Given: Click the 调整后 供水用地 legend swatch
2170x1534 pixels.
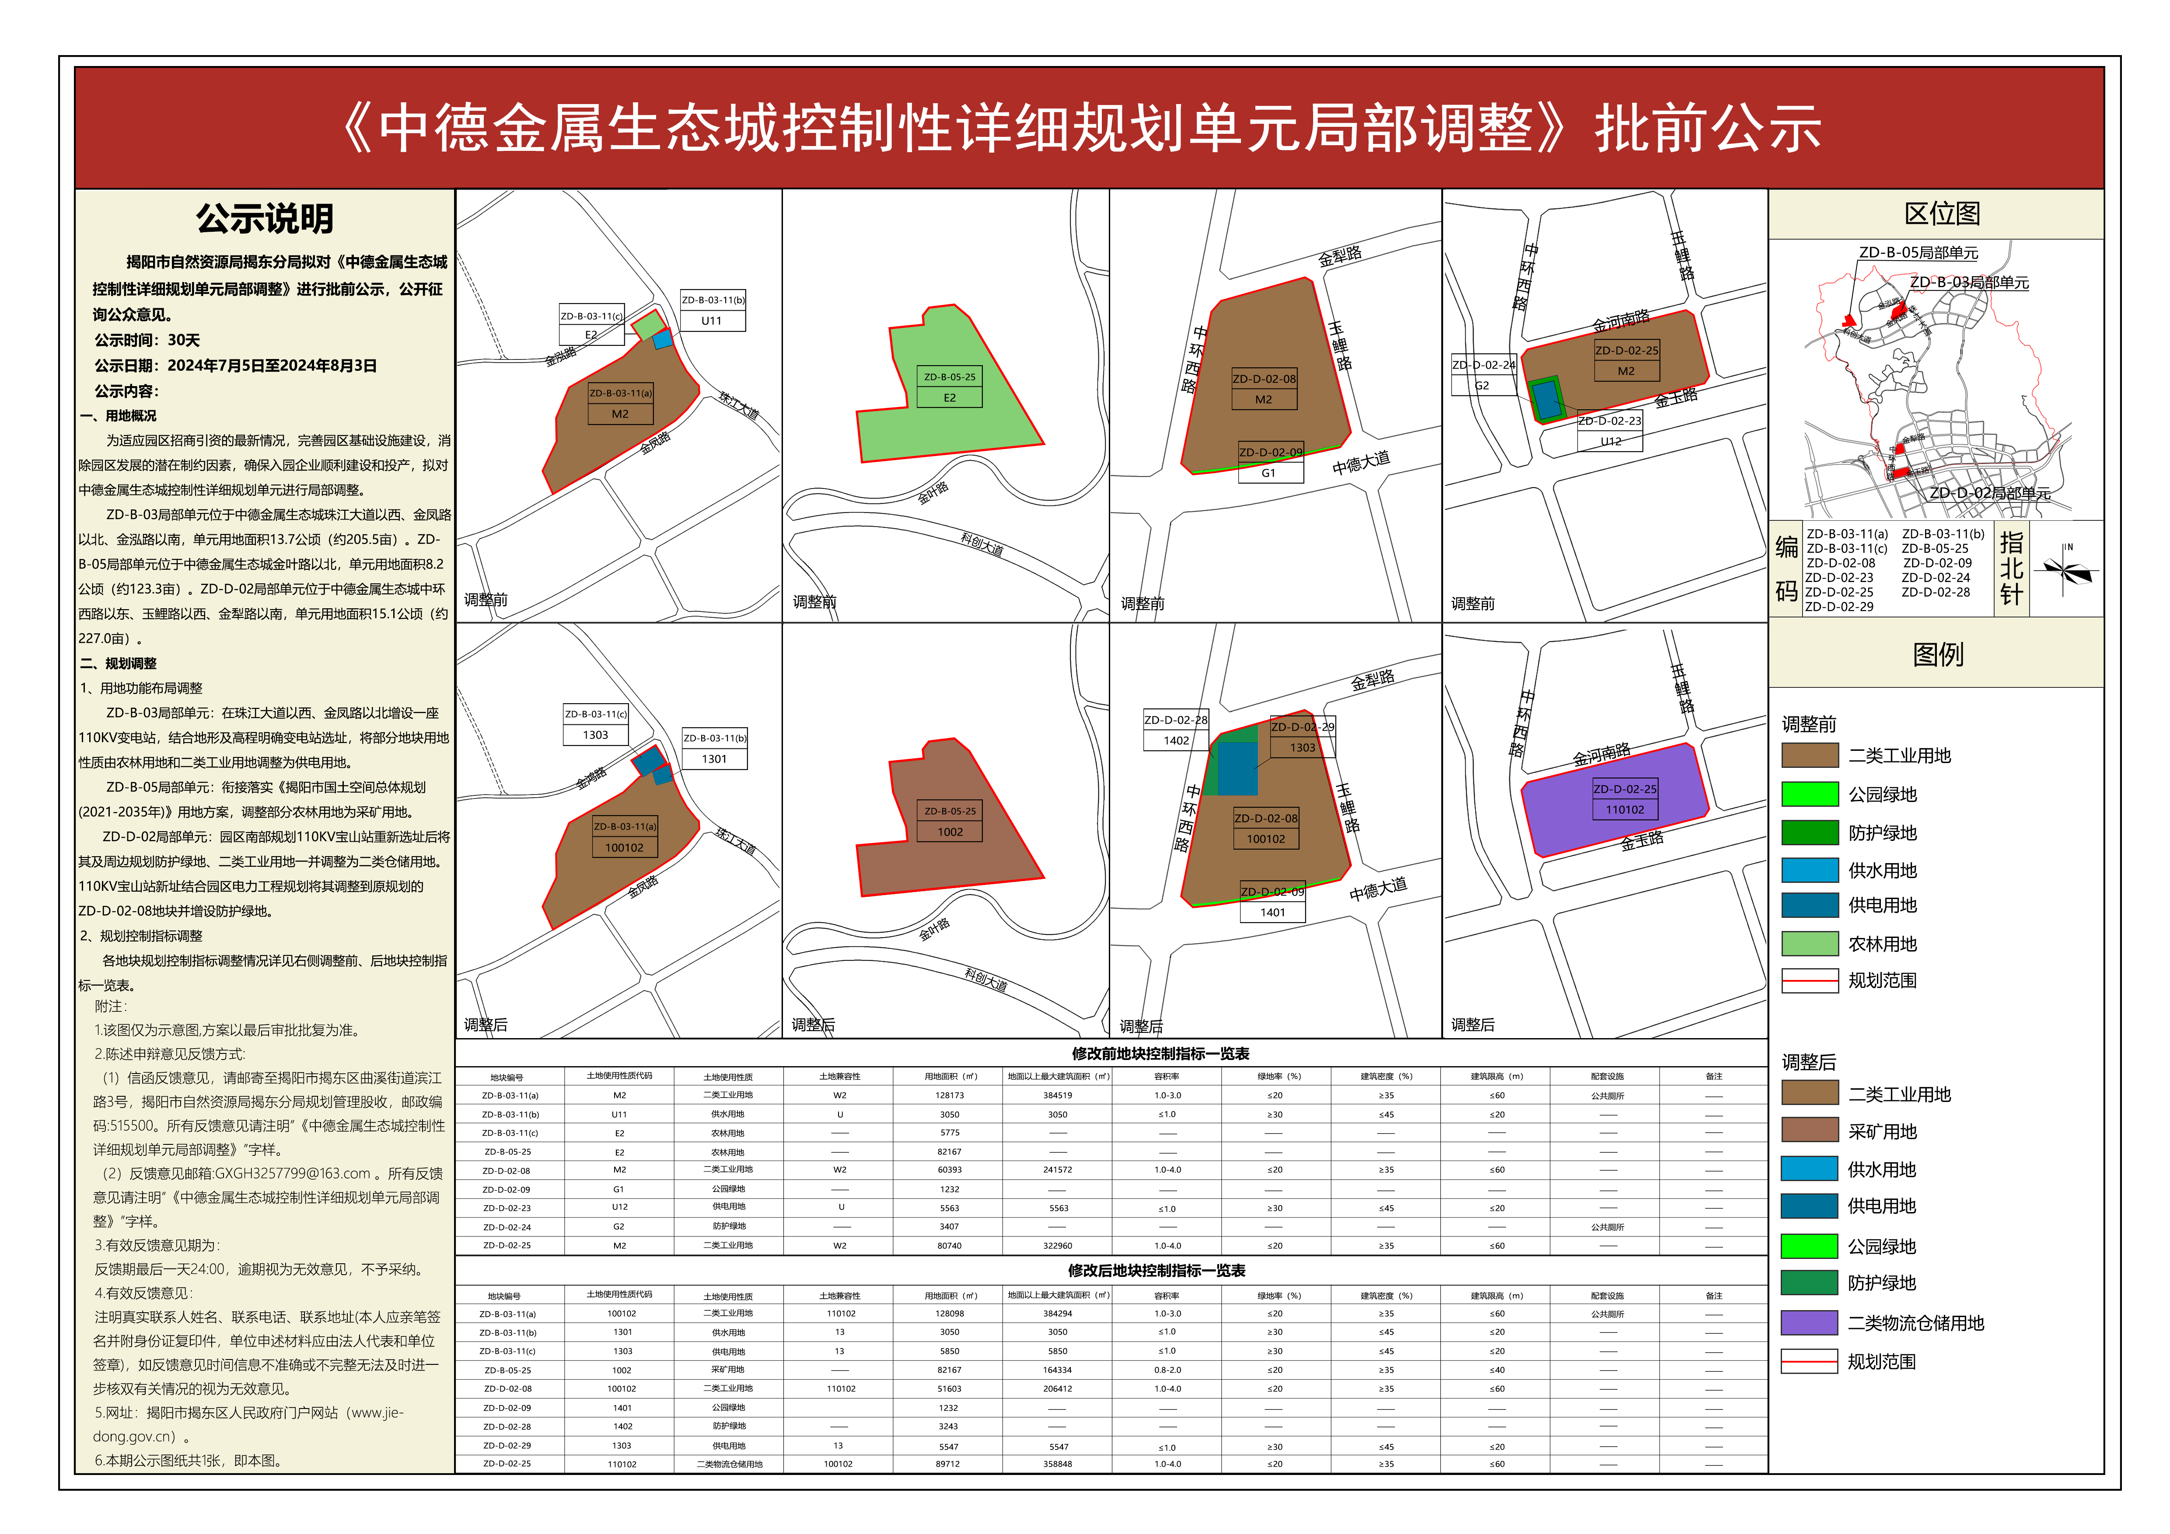Looking at the screenshot, I should 1809,1169.
